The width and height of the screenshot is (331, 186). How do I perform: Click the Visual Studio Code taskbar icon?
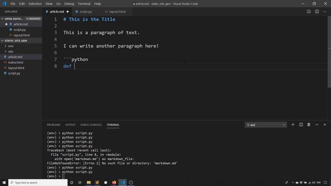point(123,182)
